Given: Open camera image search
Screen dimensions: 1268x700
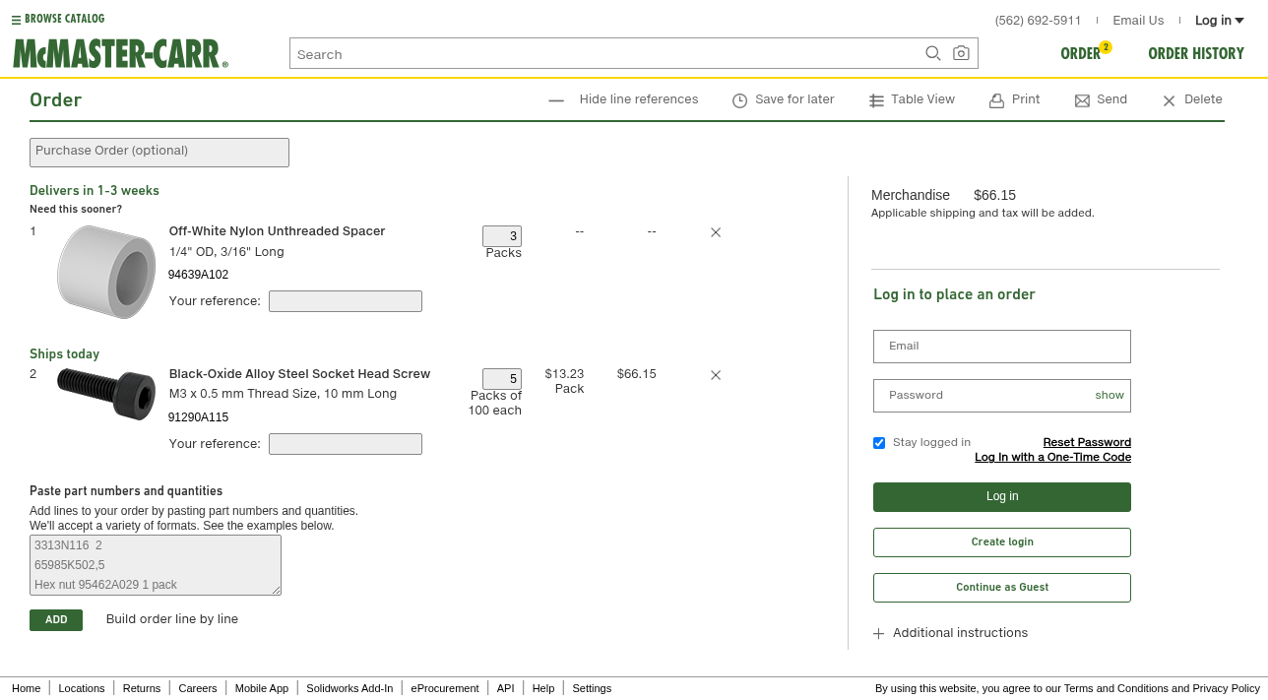Looking at the screenshot, I should (961, 54).
